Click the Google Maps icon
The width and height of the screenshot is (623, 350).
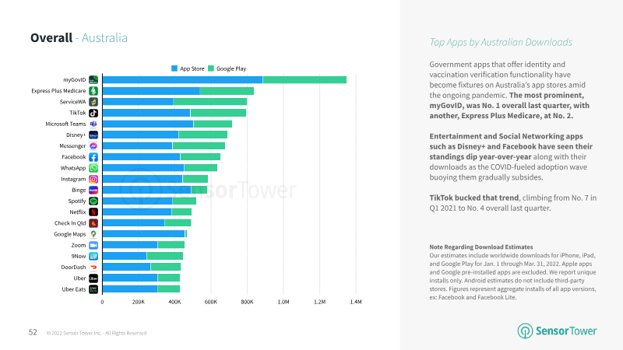pos(93,234)
